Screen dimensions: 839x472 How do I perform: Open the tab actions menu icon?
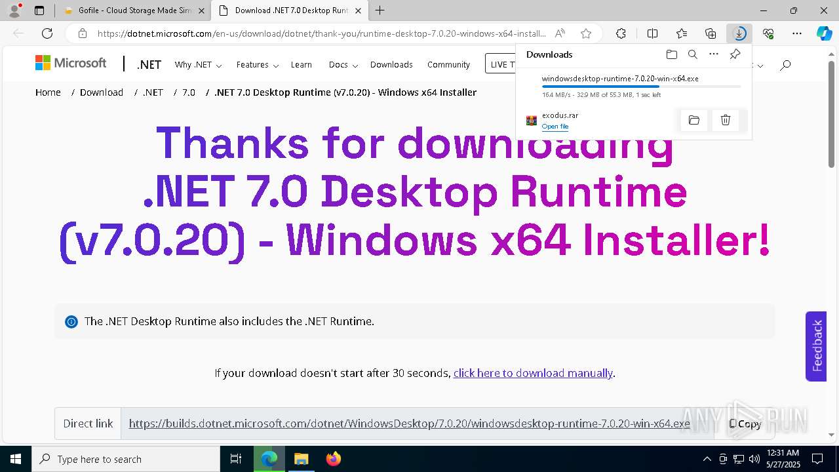[x=39, y=10]
